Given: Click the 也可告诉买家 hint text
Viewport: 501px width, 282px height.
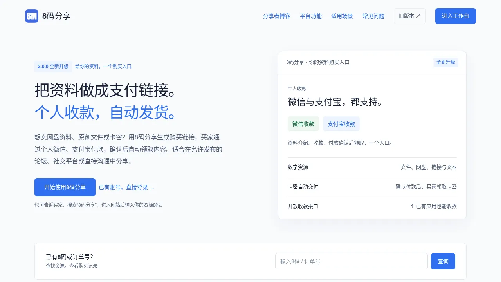Looking at the screenshot, I should click(x=99, y=205).
